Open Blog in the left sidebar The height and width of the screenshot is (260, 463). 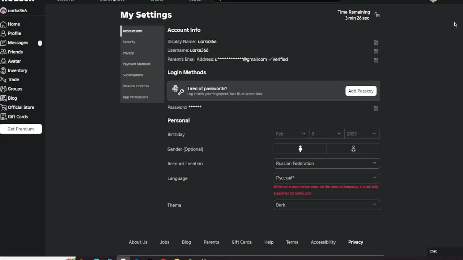[9, 98]
